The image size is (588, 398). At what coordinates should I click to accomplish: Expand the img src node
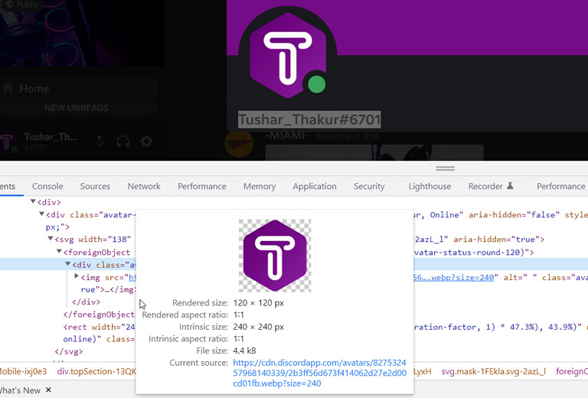tap(77, 276)
